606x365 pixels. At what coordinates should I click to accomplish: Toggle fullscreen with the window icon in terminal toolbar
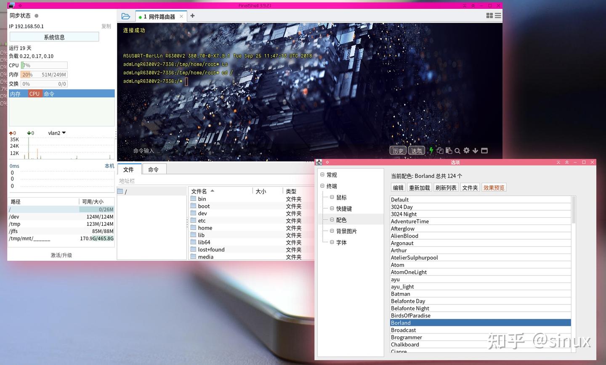pyautogui.click(x=484, y=150)
